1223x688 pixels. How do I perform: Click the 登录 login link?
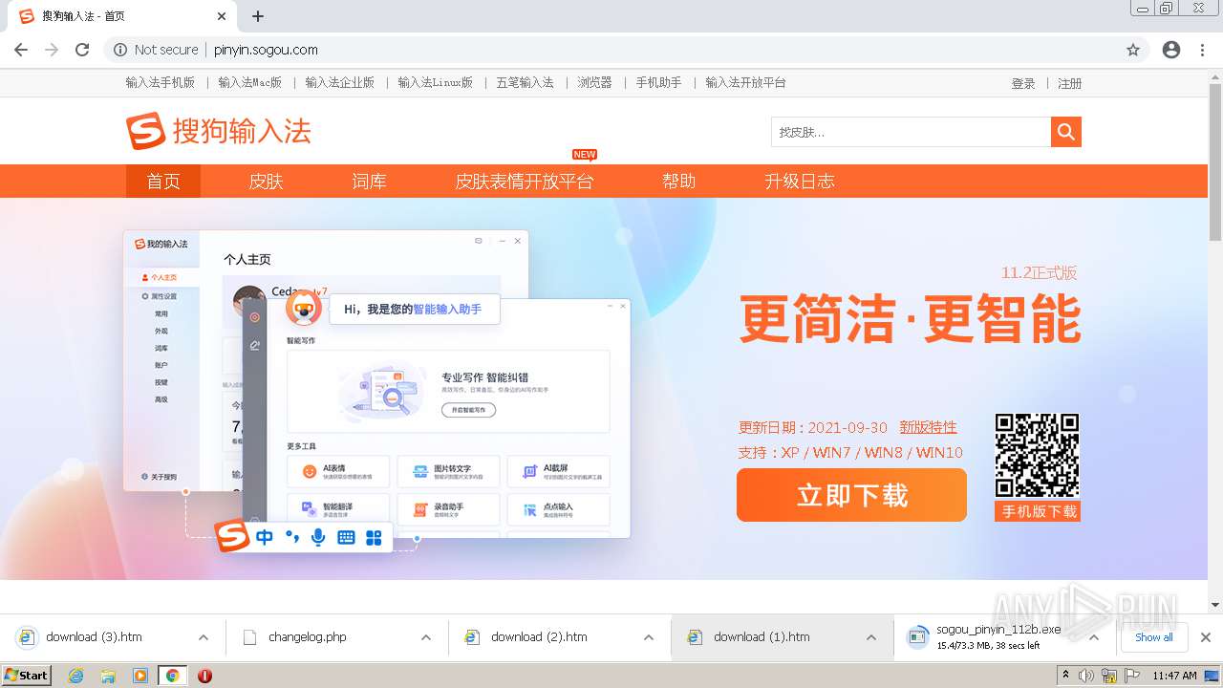(1023, 83)
